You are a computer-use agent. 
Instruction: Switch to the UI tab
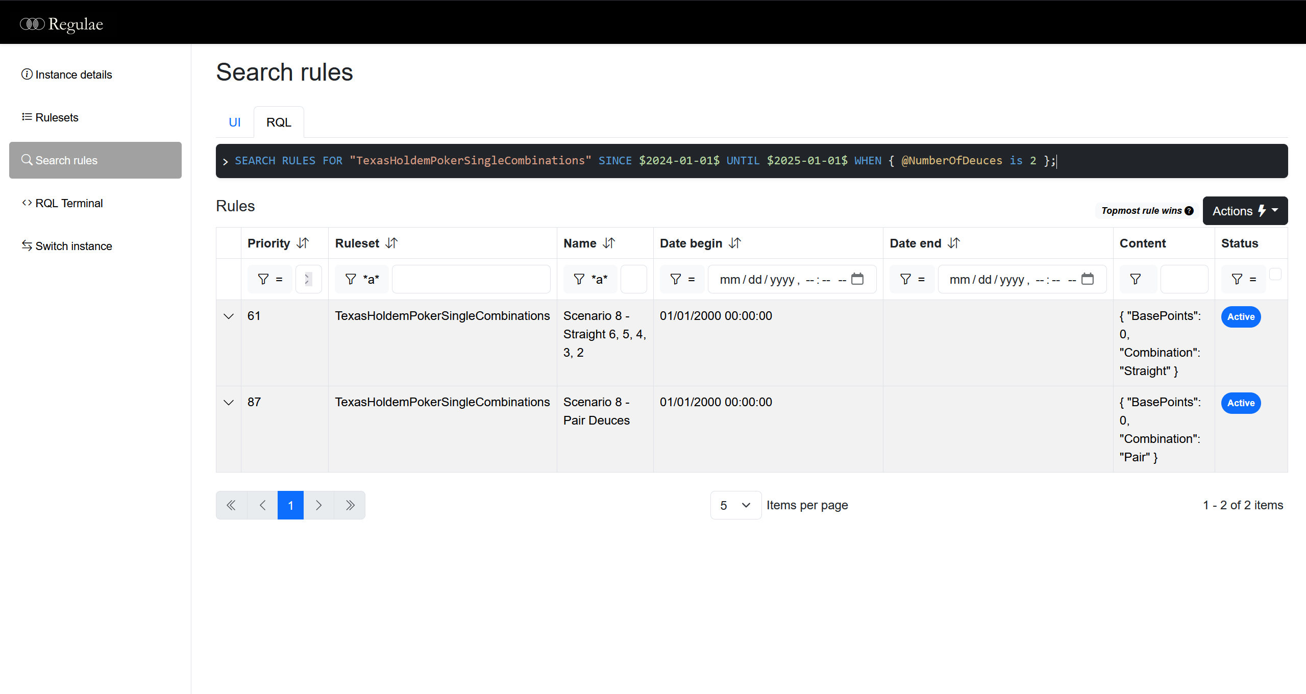point(235,122)
